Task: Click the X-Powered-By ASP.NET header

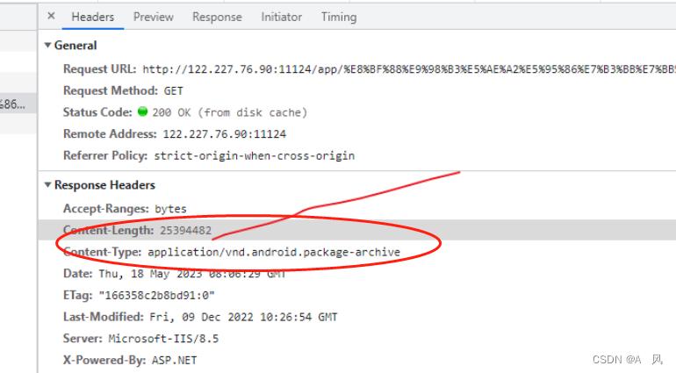Action: click(x=130, y=360)
